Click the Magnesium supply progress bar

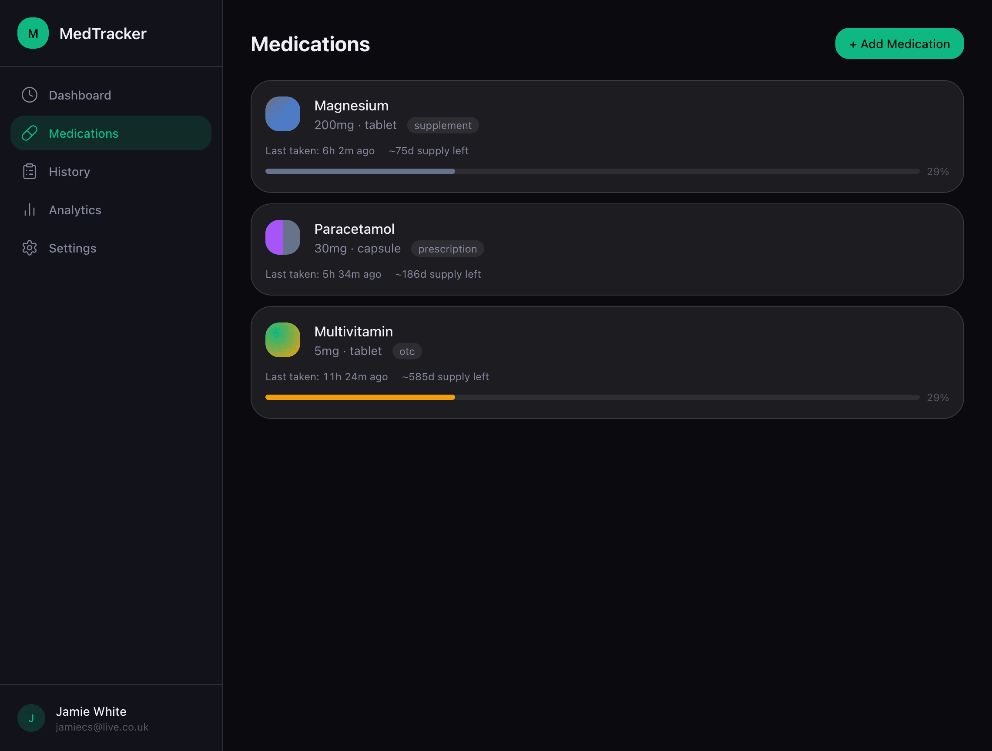592,171
